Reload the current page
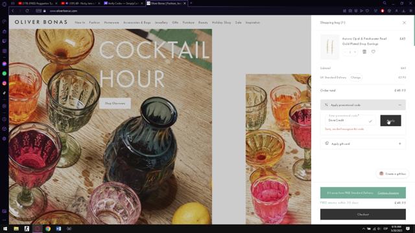Screen dimensions: 415x233 27,11
